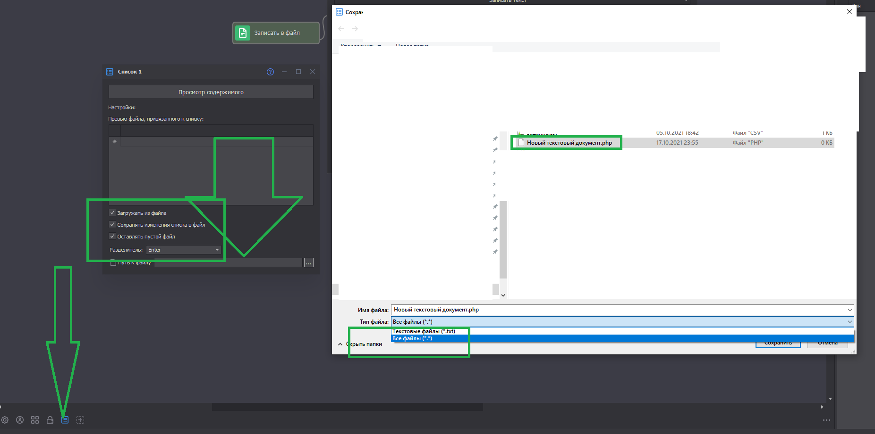The image size is (875, 434).
Task: Click the horizontal scrollbar thumb of the canvas
Action: coord(348,407)
